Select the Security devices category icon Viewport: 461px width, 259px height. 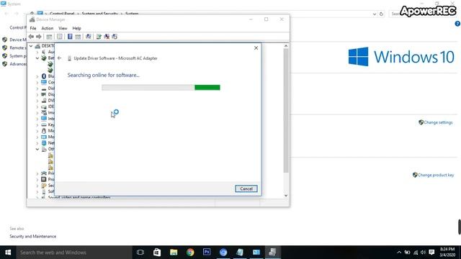pos(44,186)
